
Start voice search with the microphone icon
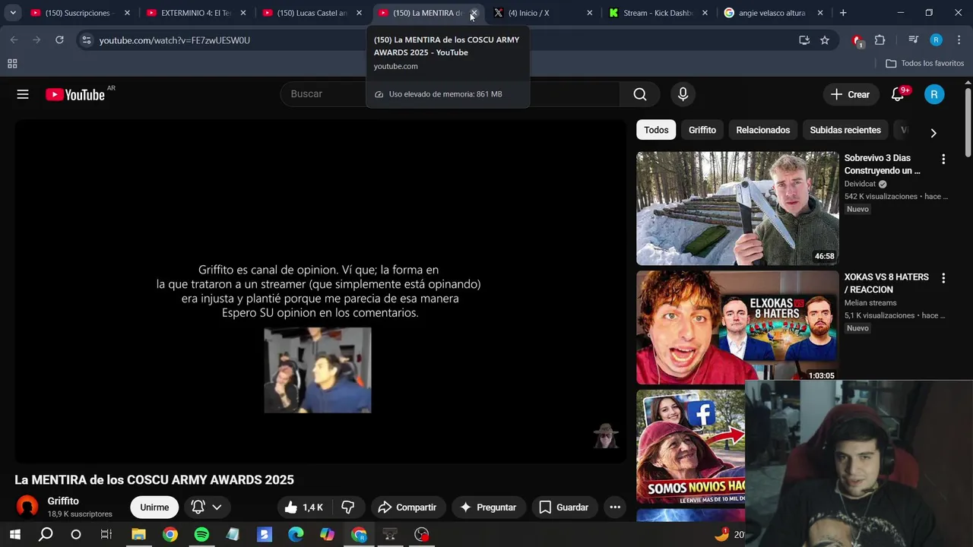tap(683, 94)
